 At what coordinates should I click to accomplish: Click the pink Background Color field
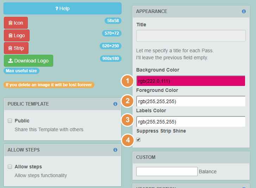(x=191, y=81)
